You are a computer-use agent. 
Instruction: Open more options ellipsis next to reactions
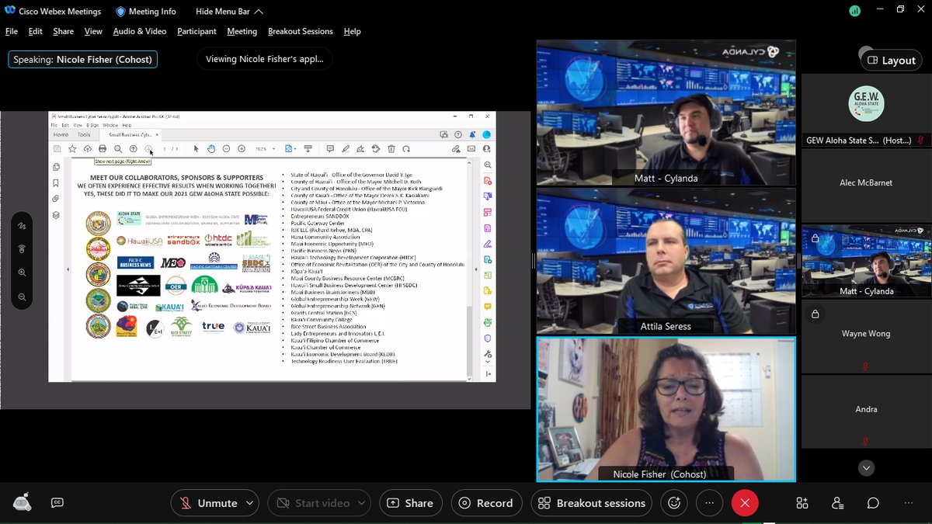[709, 503]
